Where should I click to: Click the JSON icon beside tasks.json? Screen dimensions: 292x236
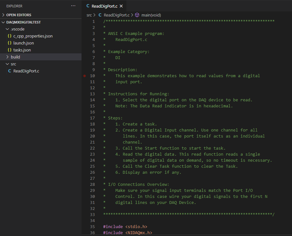(x=10, y=50)
